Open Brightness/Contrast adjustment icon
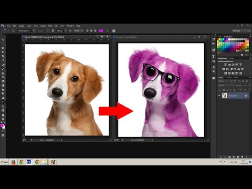Viewport: 252px width, 189px height. coord(225,65)
